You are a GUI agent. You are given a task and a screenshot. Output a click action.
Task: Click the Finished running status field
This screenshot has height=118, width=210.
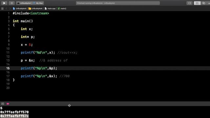pyautogui.click(x=118, y=3)
